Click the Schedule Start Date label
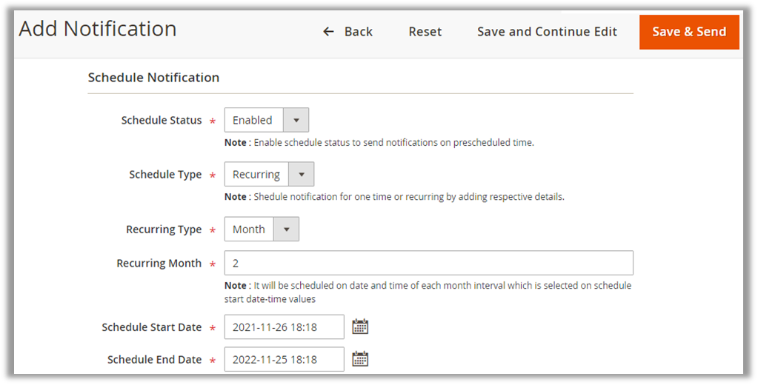Viewport: 758px width, 385px height. (151, 327)
